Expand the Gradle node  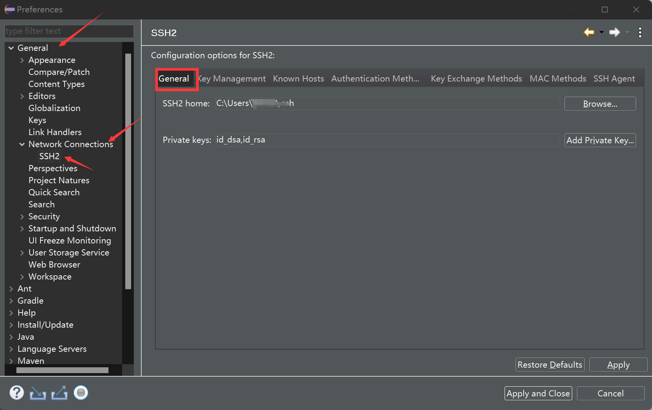pyautogui.click(x=11, y=301)
